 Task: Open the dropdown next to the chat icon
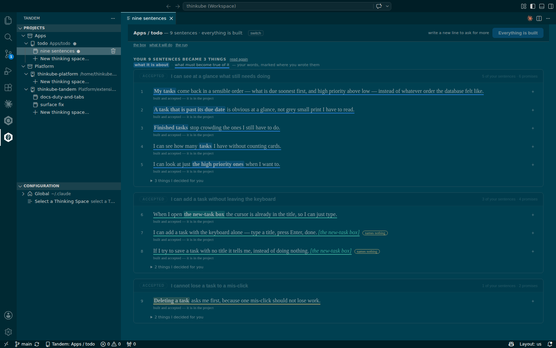coord(387,6)
